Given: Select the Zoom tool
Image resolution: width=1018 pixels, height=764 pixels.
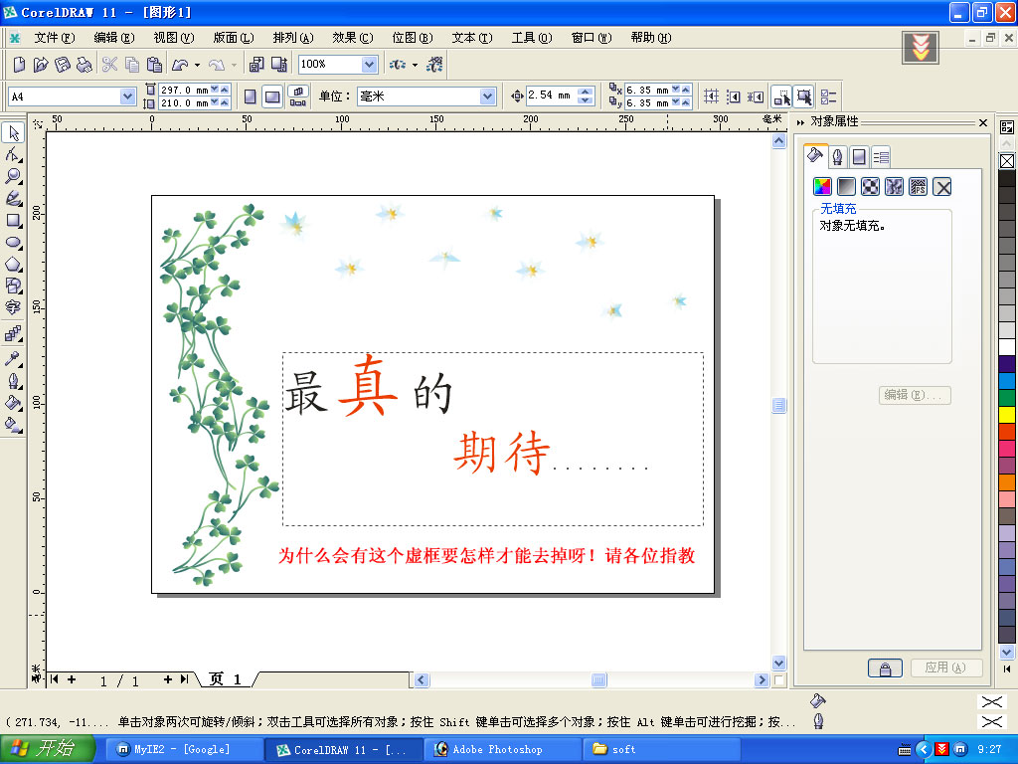Looking at the screenshot, I should pos(13,176).
